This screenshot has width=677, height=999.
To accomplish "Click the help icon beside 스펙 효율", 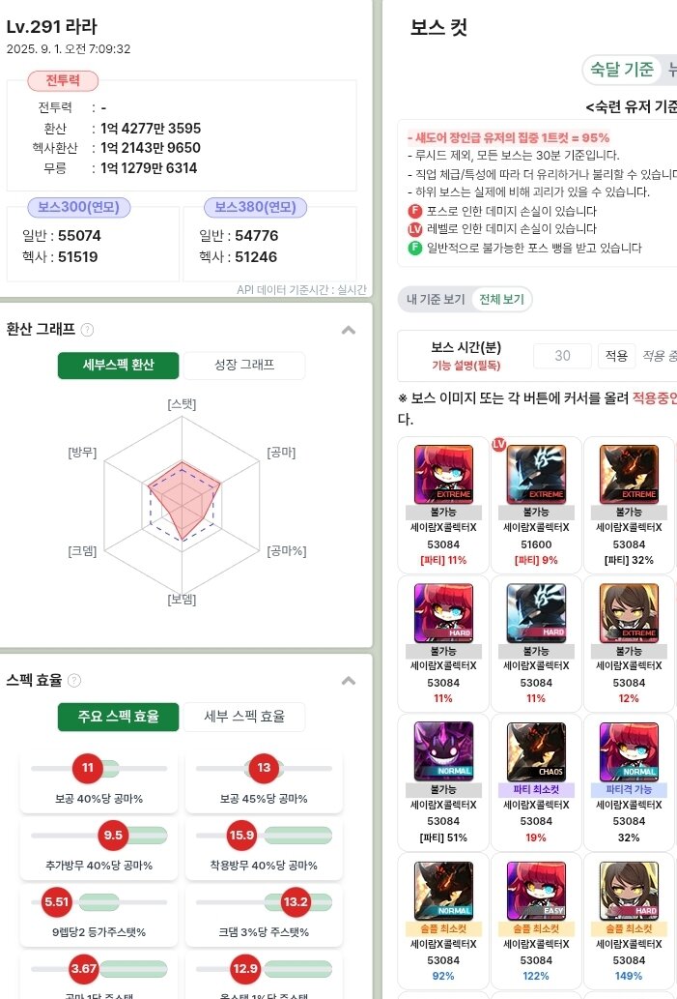I will coord(74,681).
